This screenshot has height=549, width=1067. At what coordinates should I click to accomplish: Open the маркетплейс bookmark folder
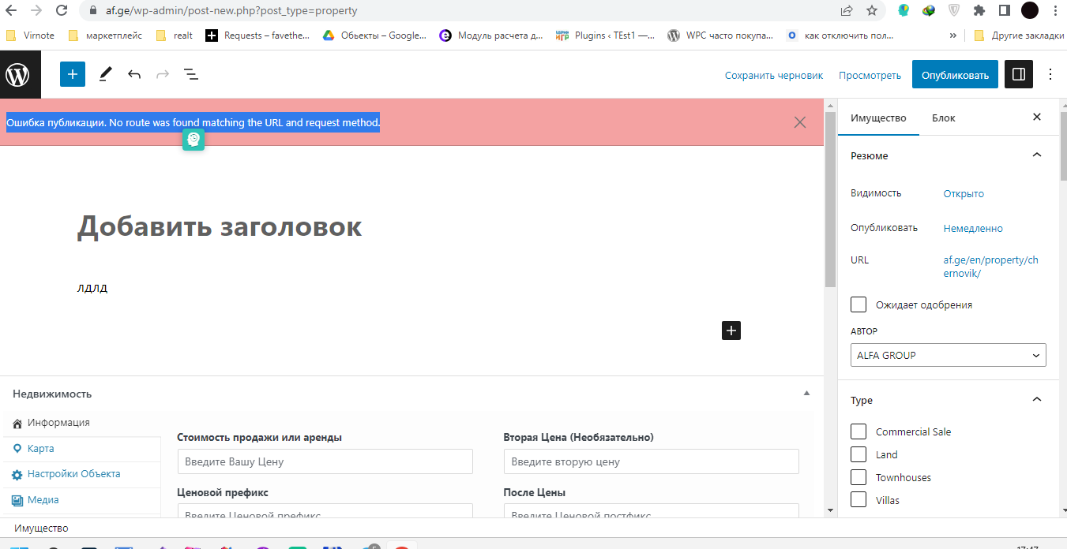coord(106,35)
